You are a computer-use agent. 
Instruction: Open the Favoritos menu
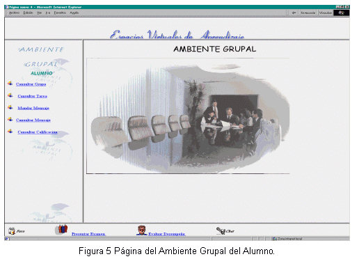(x=60, y=13)
